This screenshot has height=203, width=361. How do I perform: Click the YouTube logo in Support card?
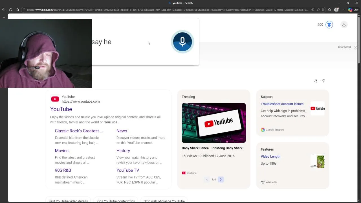pyautogui.click(x=318, y=109)
